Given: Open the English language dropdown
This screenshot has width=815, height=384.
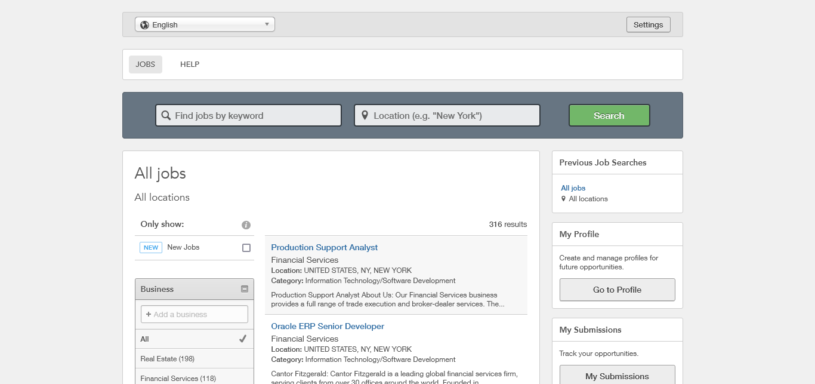Looking at the screenshot, I should [x=205, y=24].
